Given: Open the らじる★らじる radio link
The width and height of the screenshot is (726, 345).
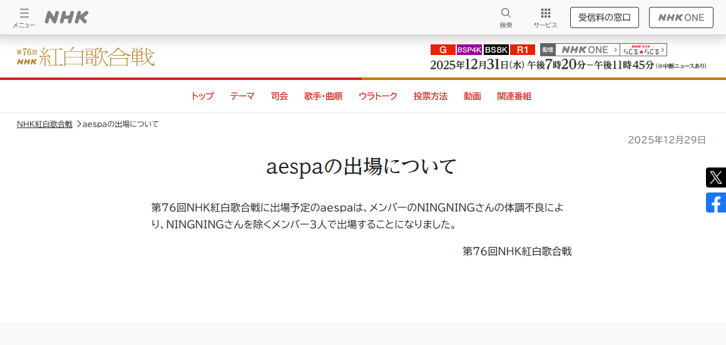Looking at the screenshot, I should point(643,49).
